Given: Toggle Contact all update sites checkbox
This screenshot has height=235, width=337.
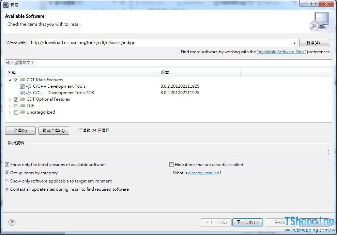Looking at the screenshot, I should click(x=7, y=189).
